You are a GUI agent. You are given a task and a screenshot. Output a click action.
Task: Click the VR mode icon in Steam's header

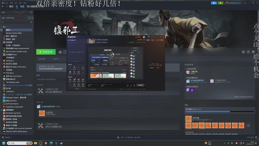click(245, 3)
